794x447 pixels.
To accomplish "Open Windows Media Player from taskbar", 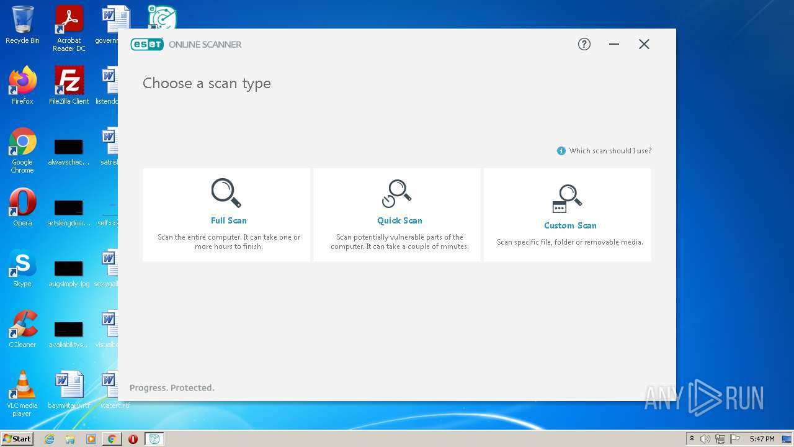I will 91,439.
